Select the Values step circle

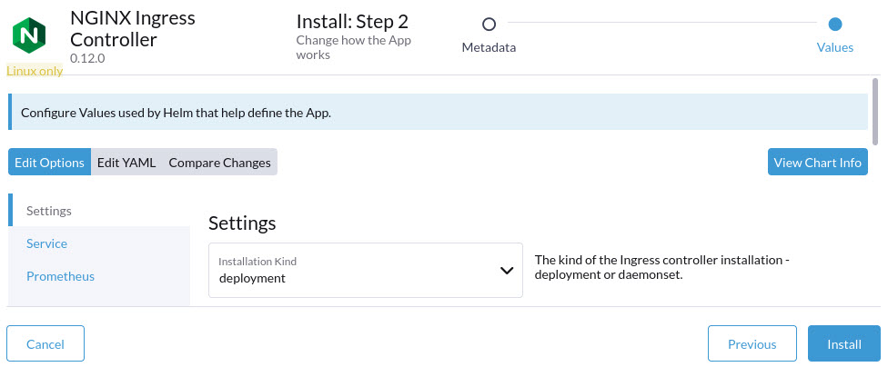[834, 25]
